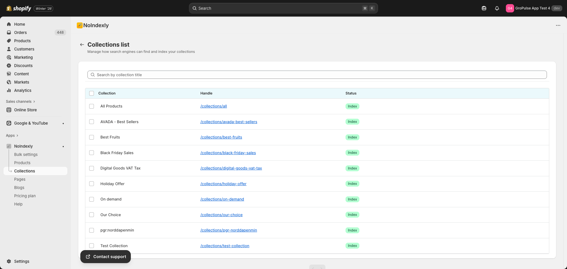Open the notifications bell icon
This screenshot has width=567, height=269.
497,8
